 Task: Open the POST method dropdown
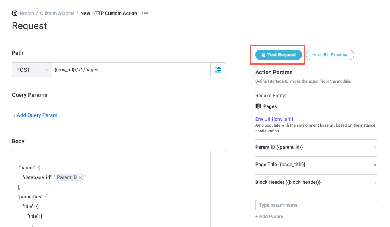(x=32, y=70)
